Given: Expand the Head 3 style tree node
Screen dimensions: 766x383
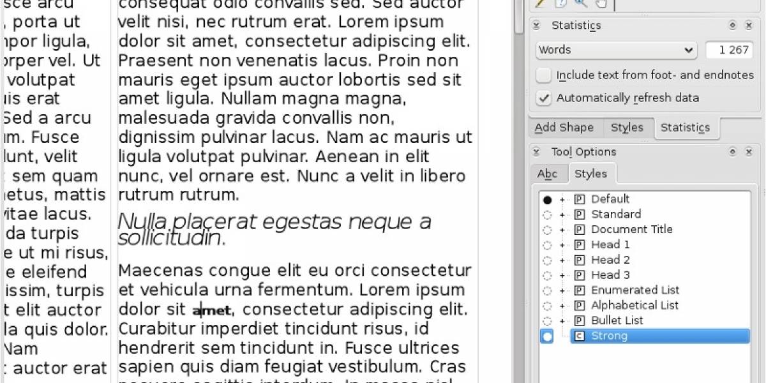Looking at the screenshot, I should 562,275.
